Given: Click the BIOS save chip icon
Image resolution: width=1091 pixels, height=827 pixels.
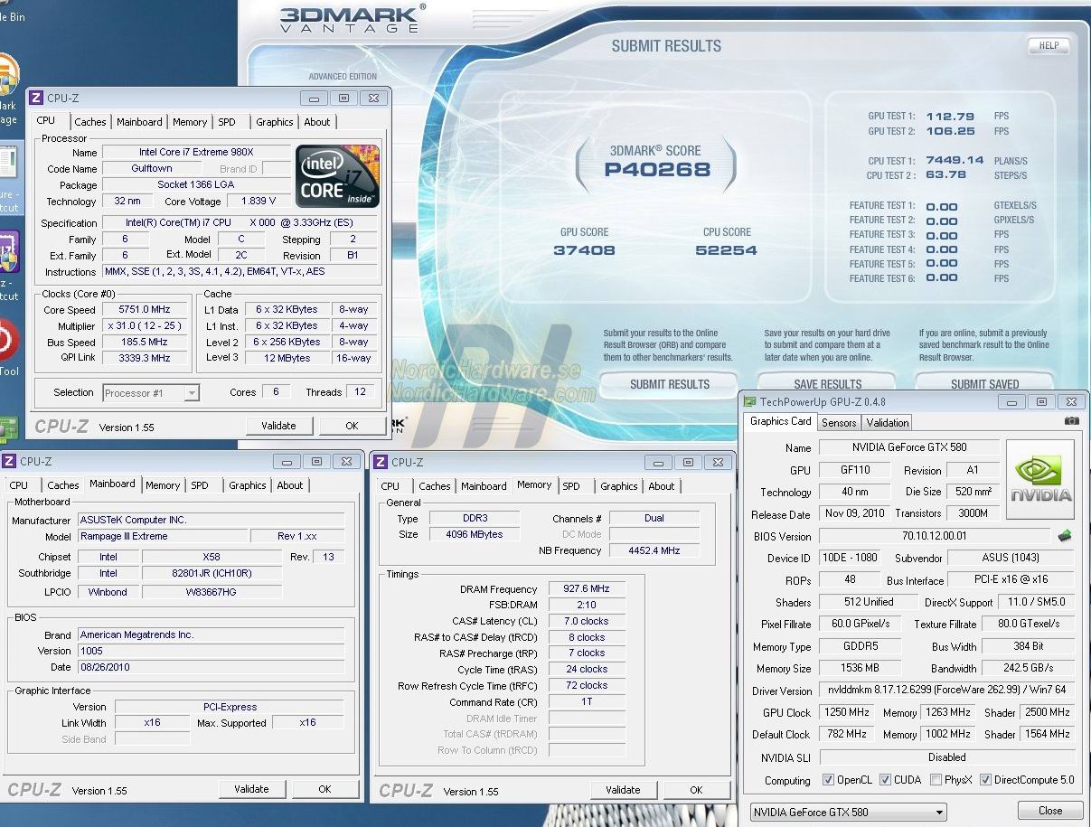Looking at the screenshot, I should pos(1065,536).
